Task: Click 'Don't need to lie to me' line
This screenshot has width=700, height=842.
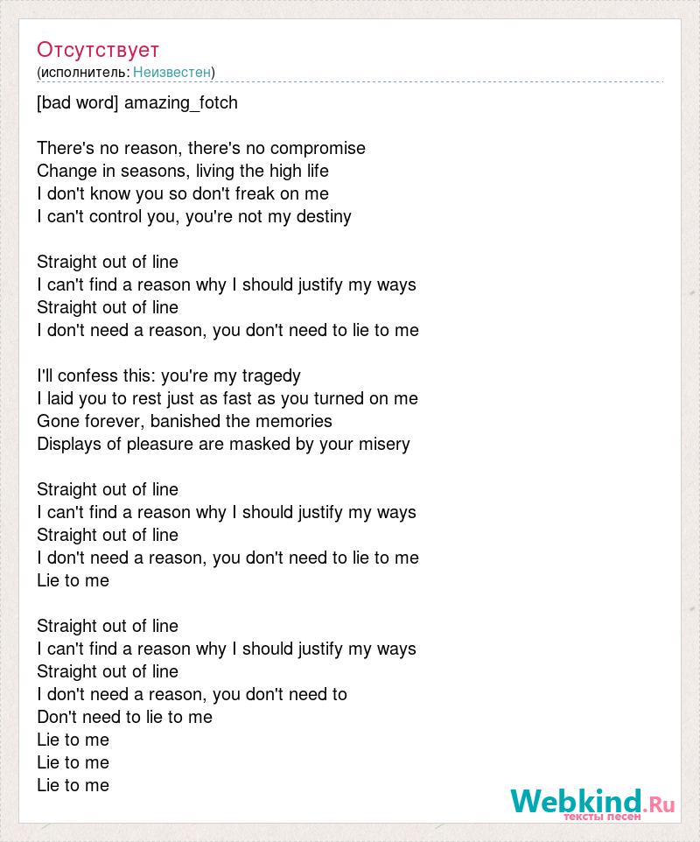Action: pyautogui.click(x=124, y=717)
